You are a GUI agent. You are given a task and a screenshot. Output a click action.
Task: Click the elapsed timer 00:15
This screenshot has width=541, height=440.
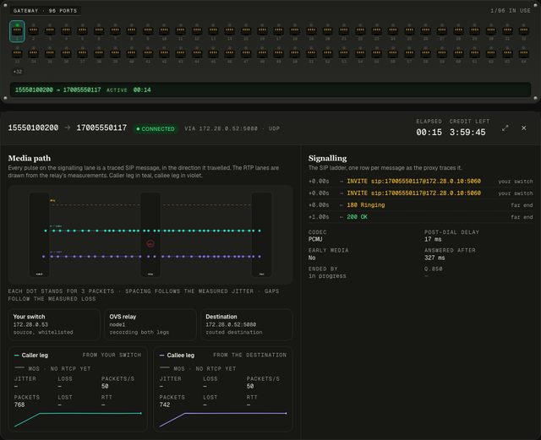429,133
